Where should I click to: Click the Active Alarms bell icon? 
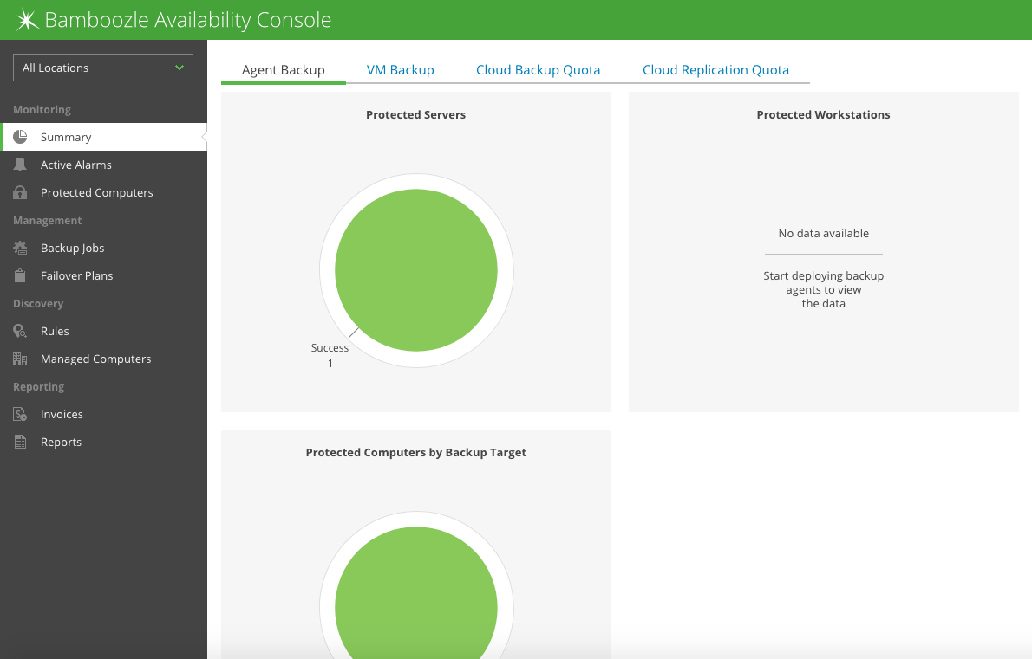(x=21, y=165)
